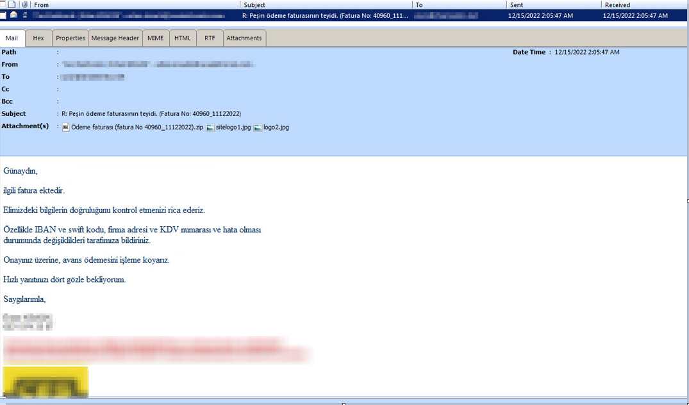Sort by the document type icon column

13,4
